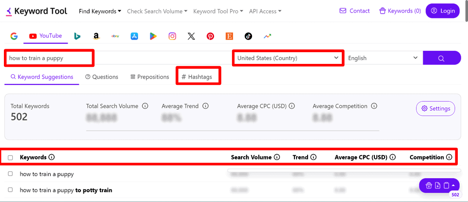
Task: Open the Keyword Tool Pro dropdown
Action: [x=218, y=11]
